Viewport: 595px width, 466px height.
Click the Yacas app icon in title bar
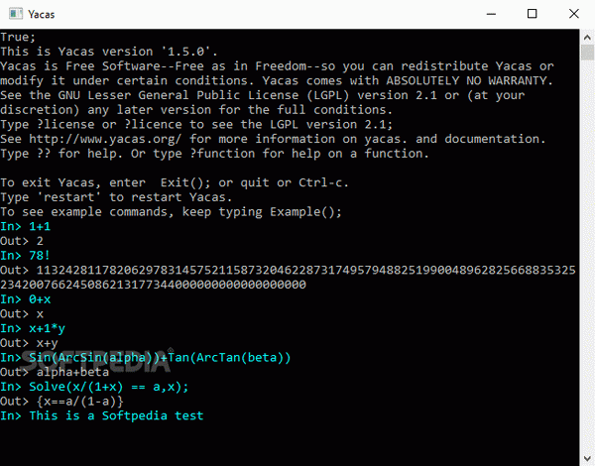(x=16, y=14)
